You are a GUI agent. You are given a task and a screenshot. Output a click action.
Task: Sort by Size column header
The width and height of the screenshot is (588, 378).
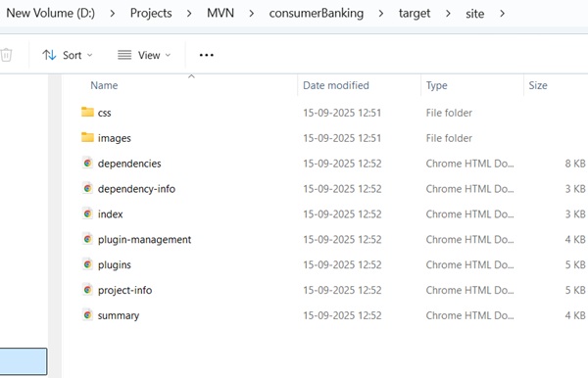tap(538, 85)
